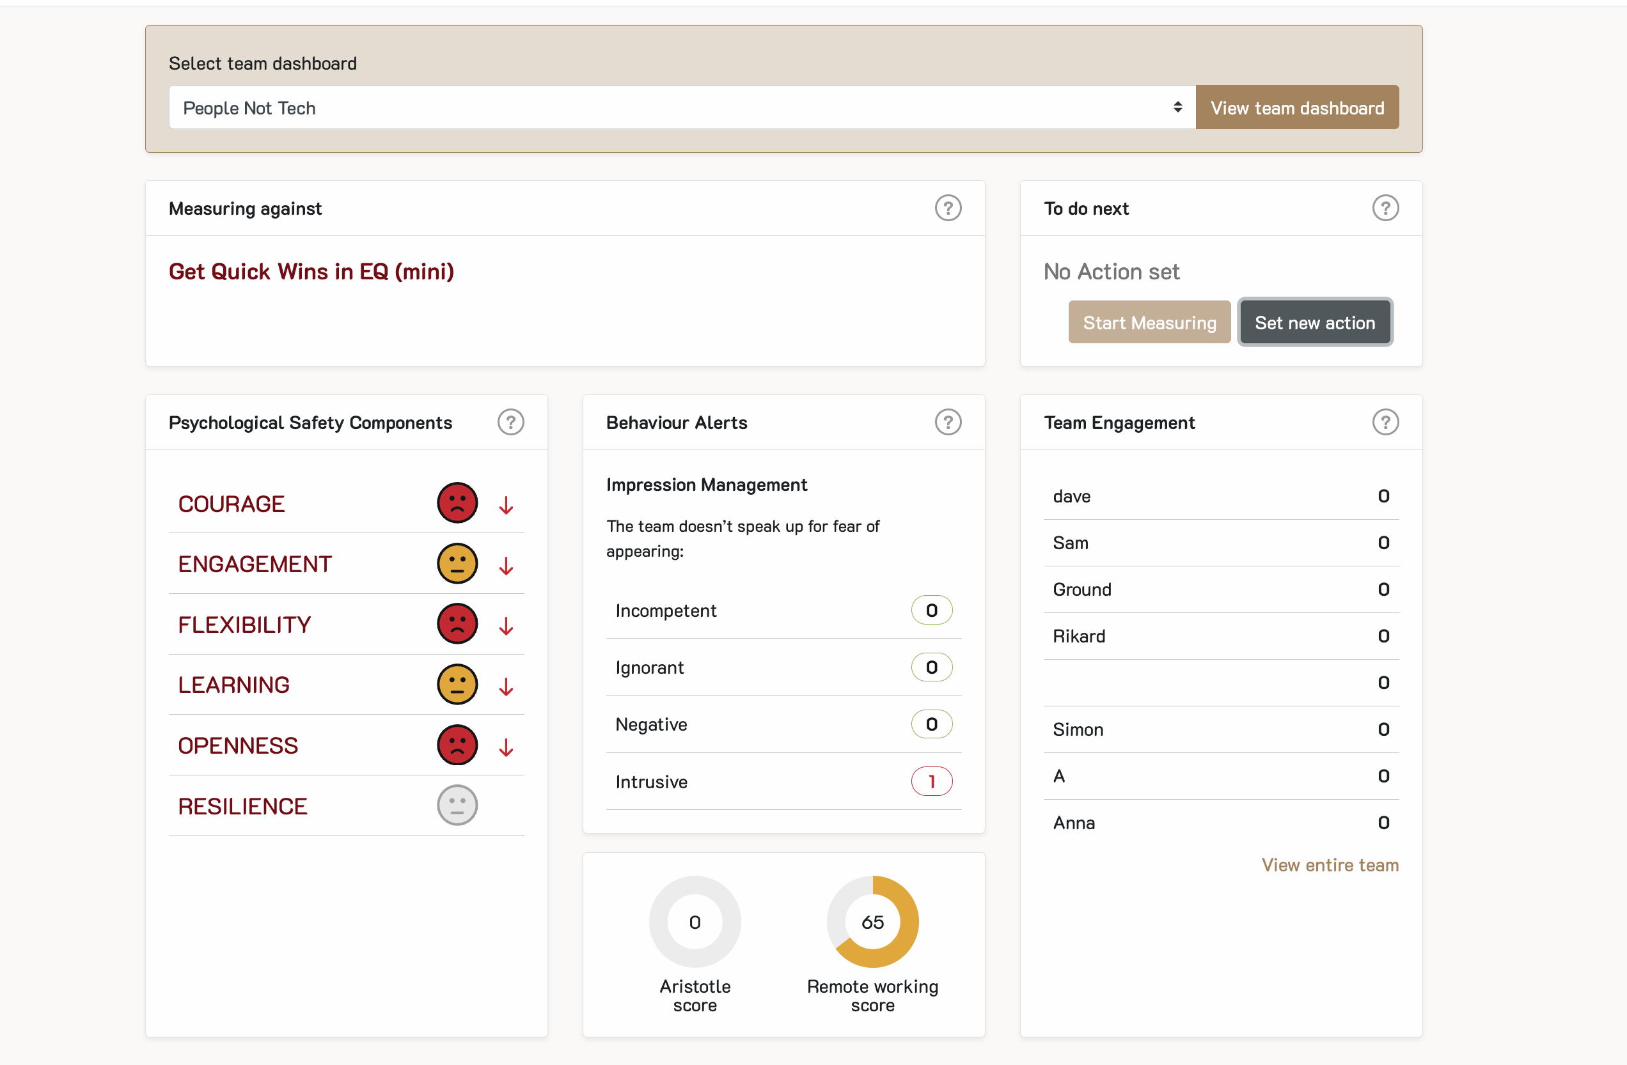Click Start Measuring

tap(1149, 322)
